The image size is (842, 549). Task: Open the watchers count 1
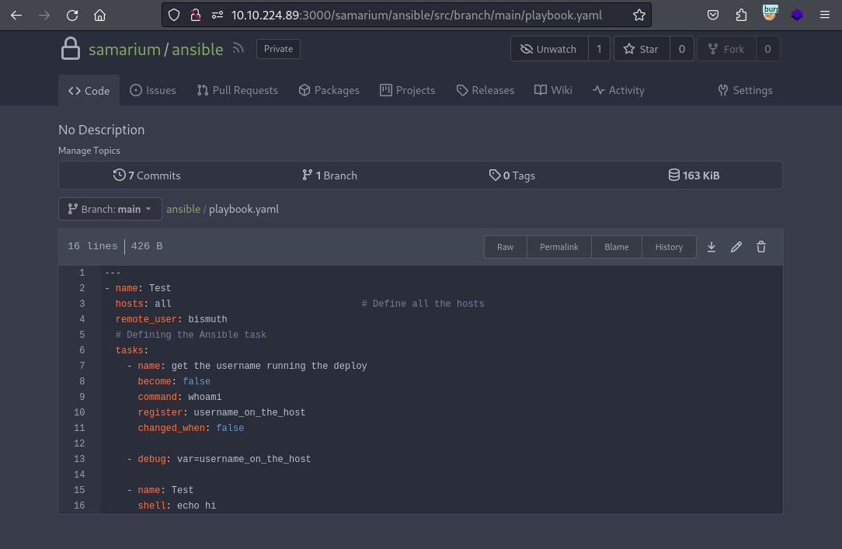coord(599,49)
